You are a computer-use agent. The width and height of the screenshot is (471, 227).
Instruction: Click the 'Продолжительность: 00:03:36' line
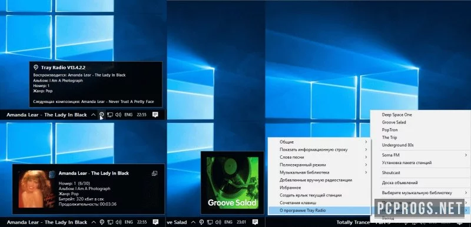tap(88, 204)
